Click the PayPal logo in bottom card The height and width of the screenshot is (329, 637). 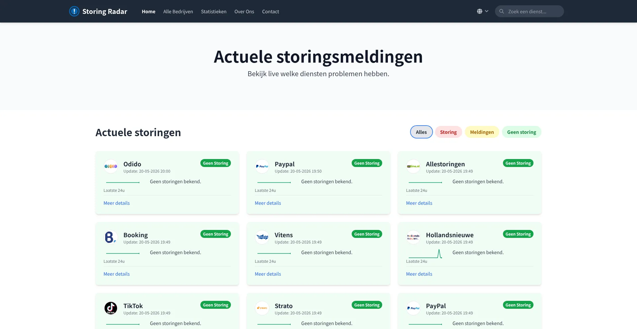coord(413,308)
